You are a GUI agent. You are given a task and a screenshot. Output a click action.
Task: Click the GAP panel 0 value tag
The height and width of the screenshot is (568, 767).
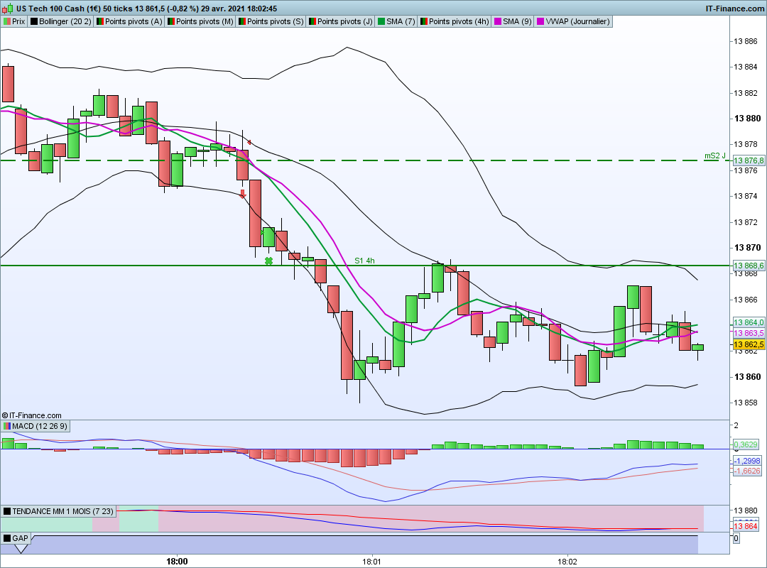click(736, 538)
